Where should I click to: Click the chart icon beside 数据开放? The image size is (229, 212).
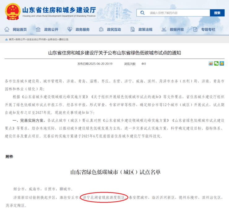164,29
